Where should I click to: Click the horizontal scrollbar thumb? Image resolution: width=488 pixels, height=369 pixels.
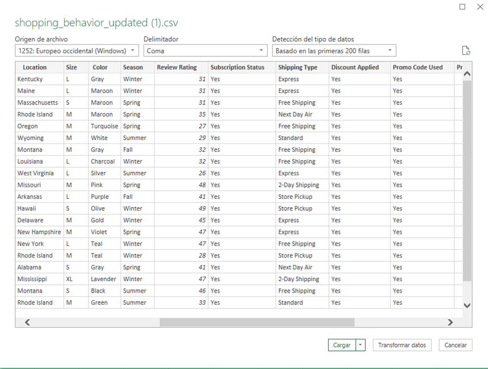(257, 322)
